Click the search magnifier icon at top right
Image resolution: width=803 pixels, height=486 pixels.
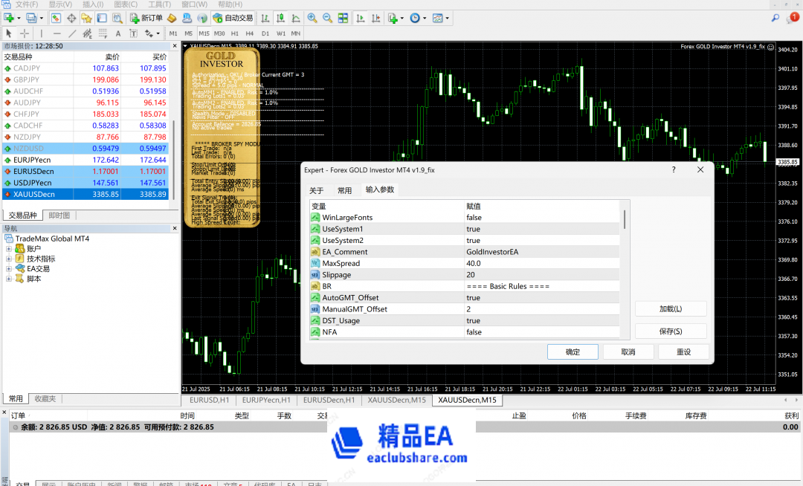pyautogui.click(x=775, y=18)
